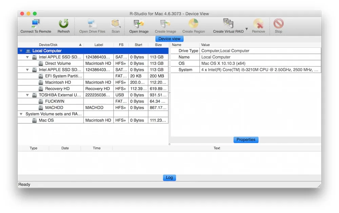Click the Log tab button
339x213 pixels.
(x=169, y=177)
